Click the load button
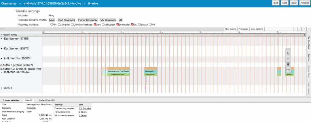Image resolution: width=311 pixels, height=122 pixels. coord(276,3)
